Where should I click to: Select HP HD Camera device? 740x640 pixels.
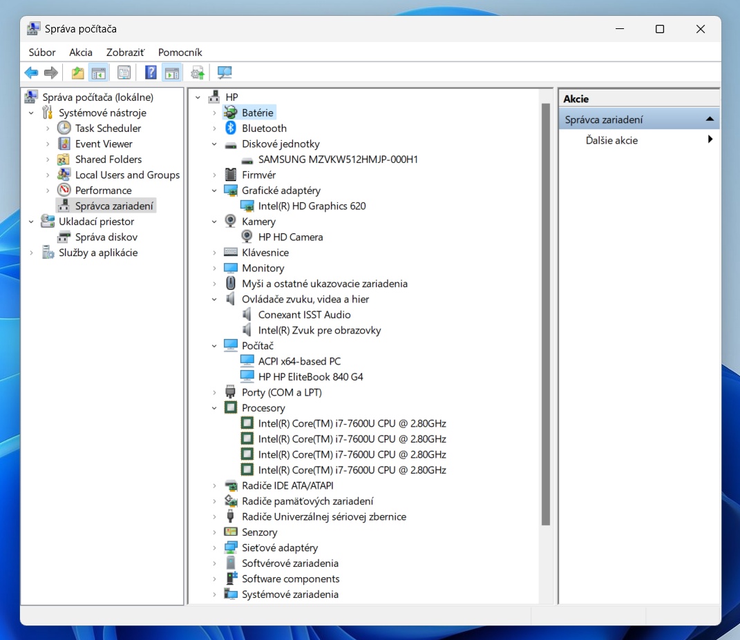pos(290,237)
